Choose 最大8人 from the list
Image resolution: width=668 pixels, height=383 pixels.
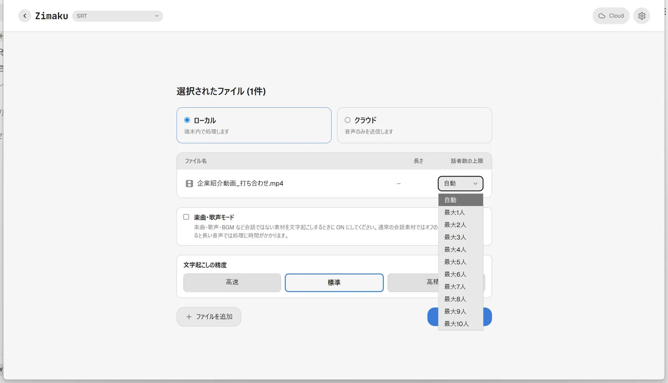(461, 299)
